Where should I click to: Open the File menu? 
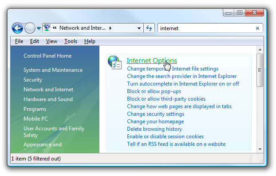[x=19, y=41]
